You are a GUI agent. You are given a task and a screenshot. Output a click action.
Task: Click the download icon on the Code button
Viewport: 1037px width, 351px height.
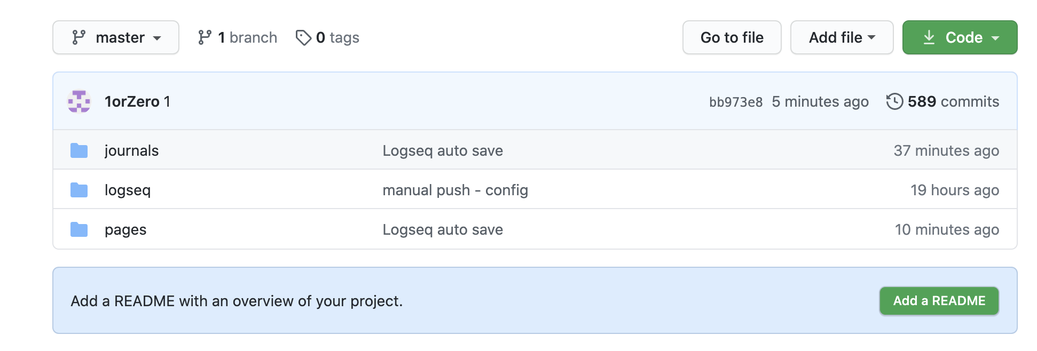[929, 37]
